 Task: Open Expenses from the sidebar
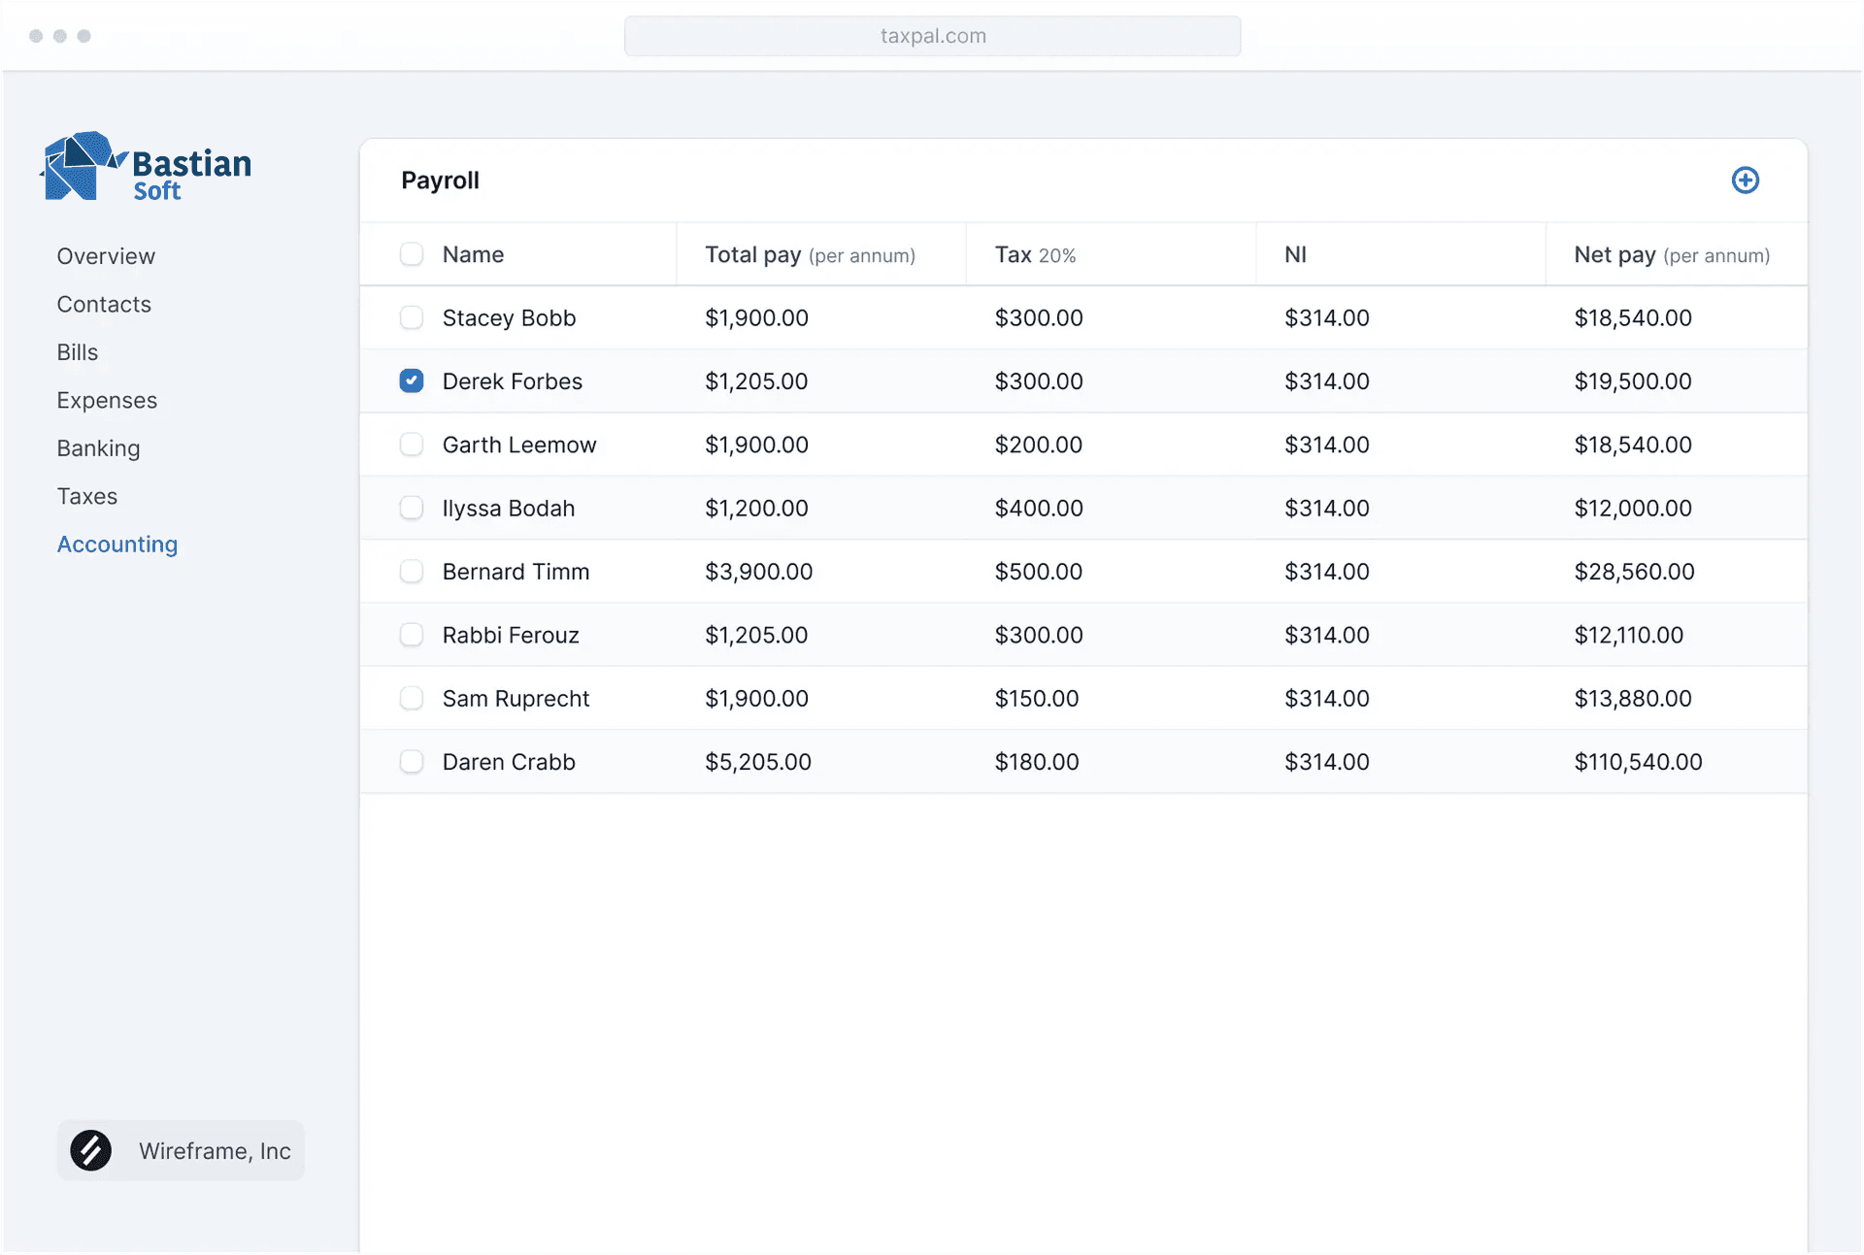tap(107, 400)
